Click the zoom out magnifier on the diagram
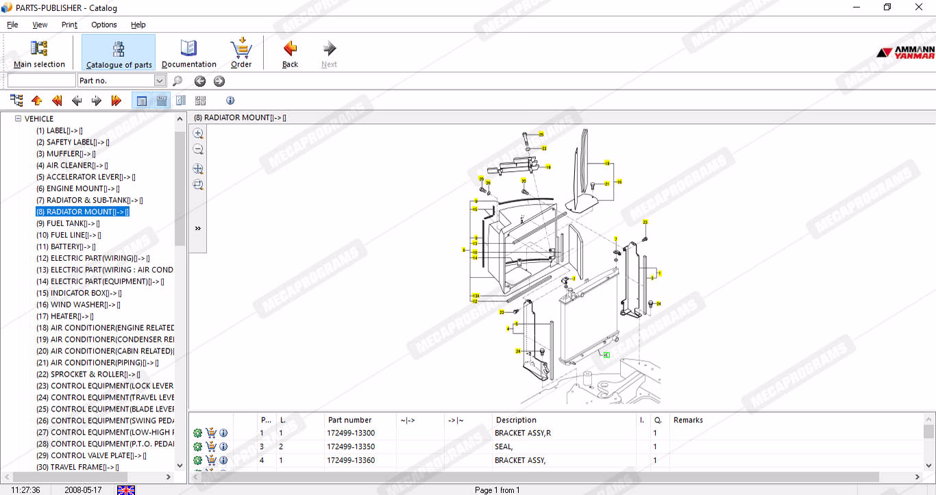936x495 pixels. pos(198,149)
